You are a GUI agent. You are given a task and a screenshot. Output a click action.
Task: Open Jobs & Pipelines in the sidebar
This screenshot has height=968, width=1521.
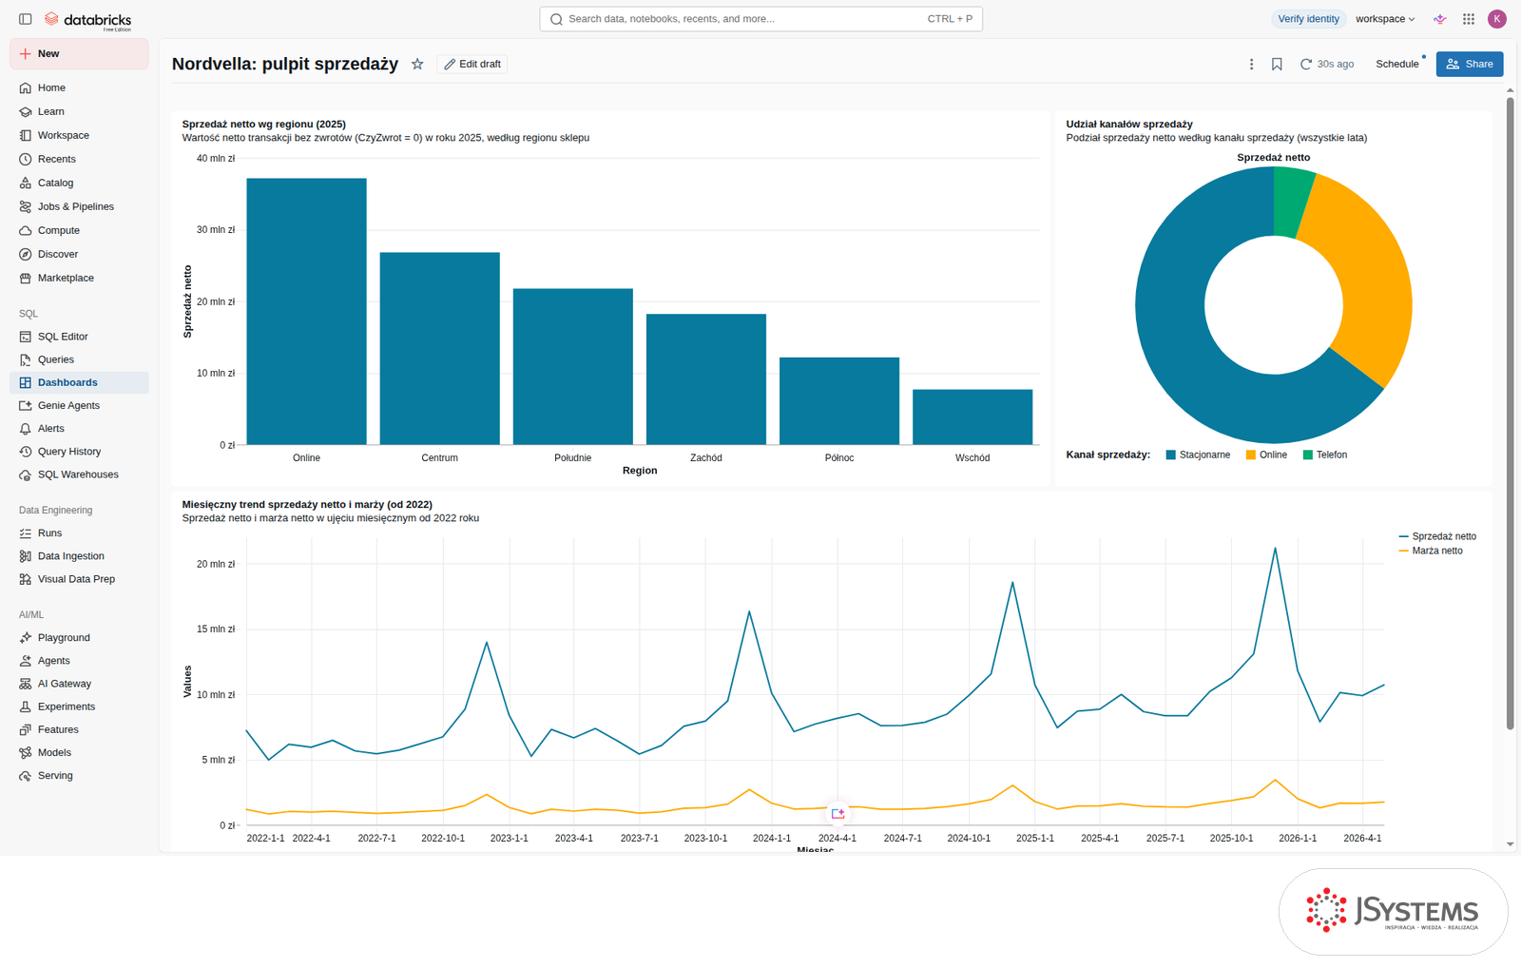(x=79, y=206)
